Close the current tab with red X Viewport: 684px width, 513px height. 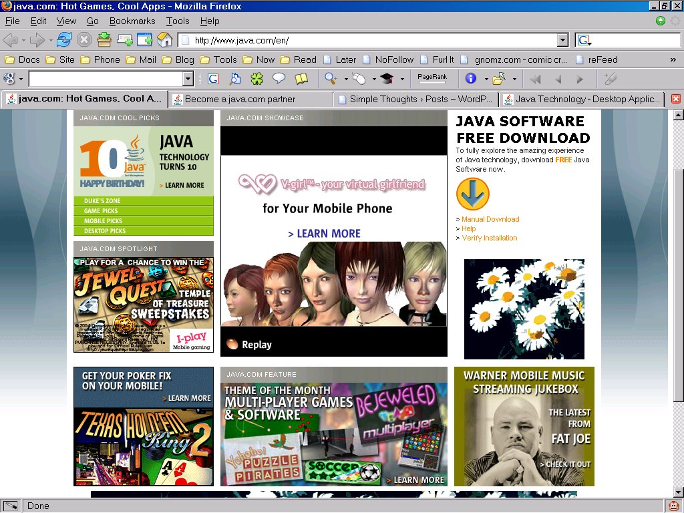pos(676,99)
